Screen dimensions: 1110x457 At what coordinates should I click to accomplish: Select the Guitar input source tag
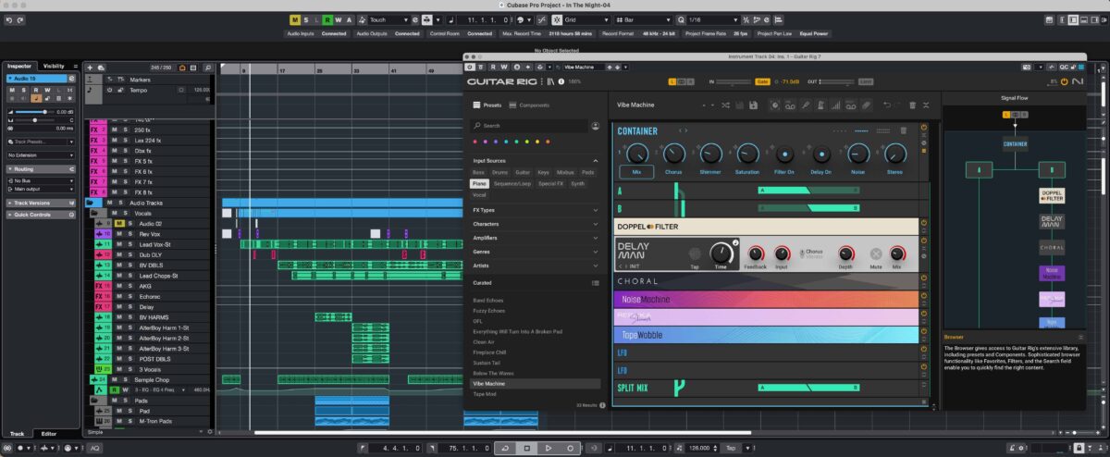click(523, 172)
